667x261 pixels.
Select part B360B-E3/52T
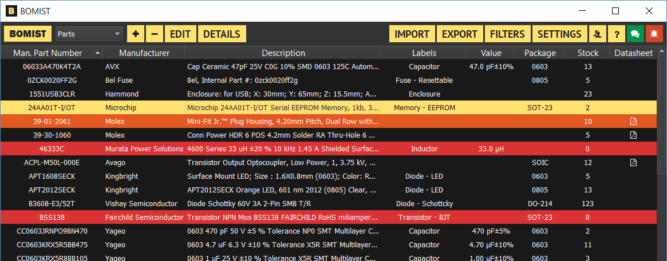[329, 204]
